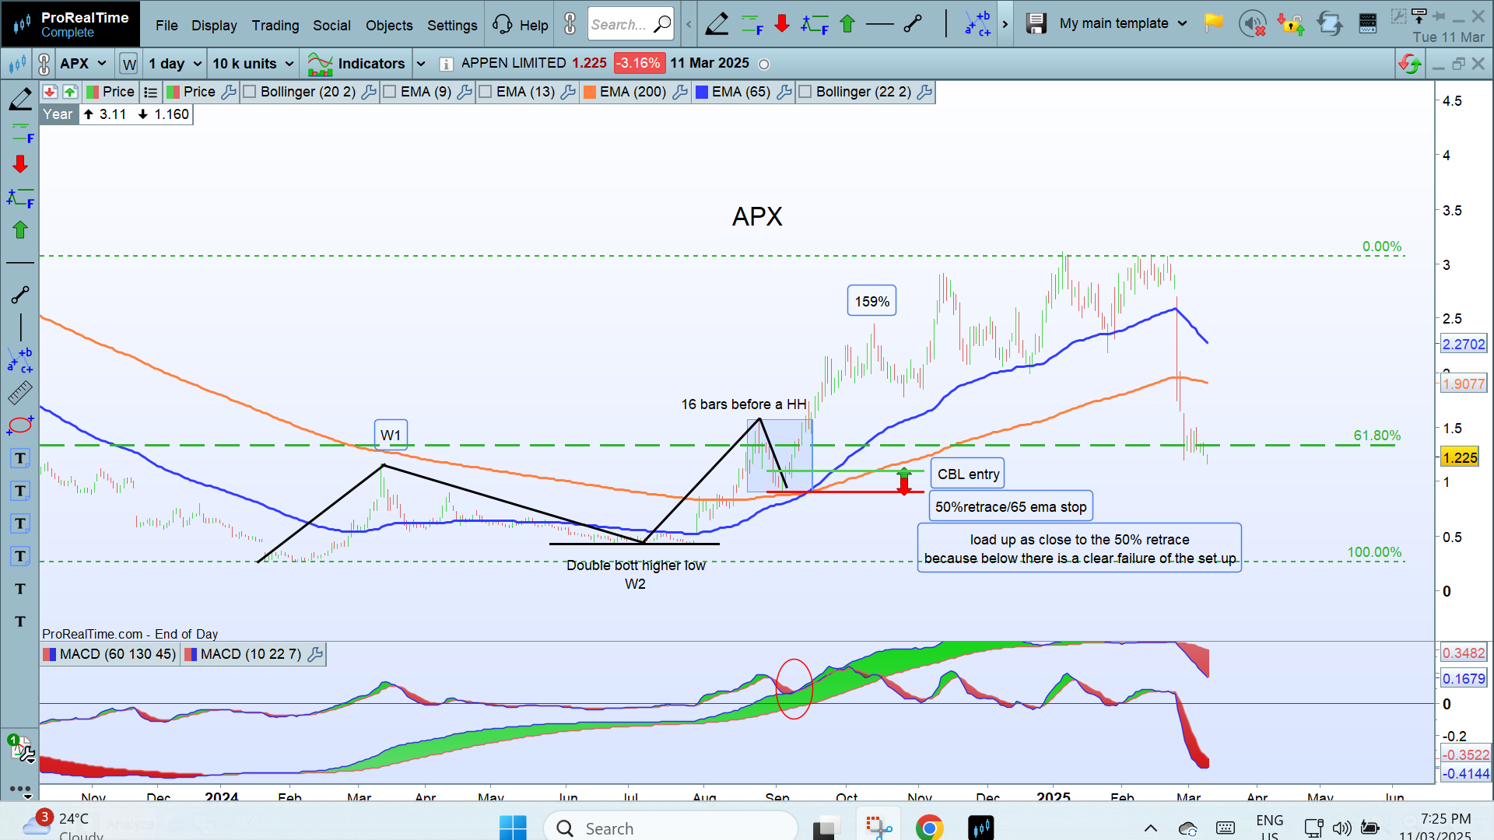Toggle the W weekly view button
Viewport: 1494px width, 840px height.
click(129, 64)
